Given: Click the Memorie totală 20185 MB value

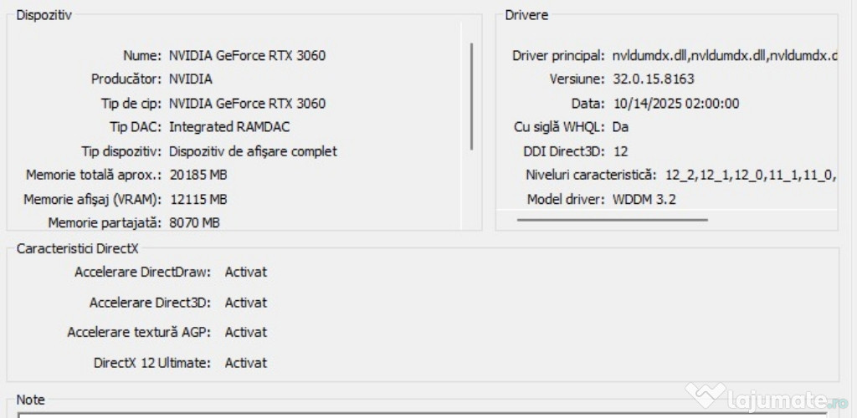Looking at the screenshot, I should (x=198, y=176).
